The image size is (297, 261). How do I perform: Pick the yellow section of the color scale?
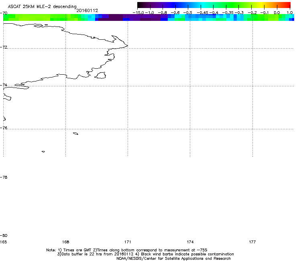[x=262, y=5]
